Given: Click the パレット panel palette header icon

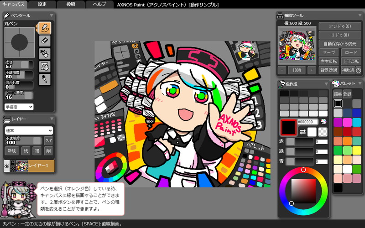Looking at the screenshot, I should click(x=336, y=83).
